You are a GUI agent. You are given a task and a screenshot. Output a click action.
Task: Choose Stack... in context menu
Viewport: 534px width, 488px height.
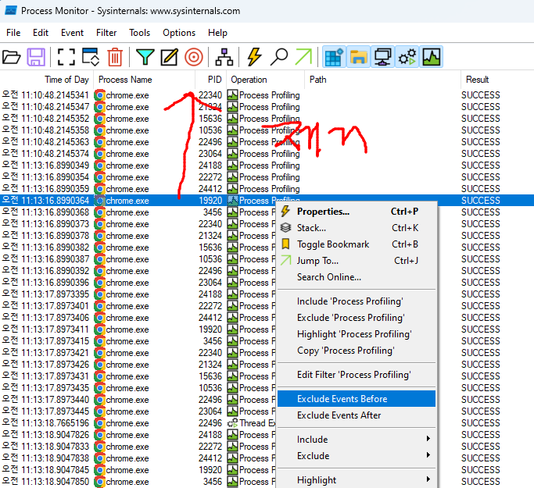[x=357, y=228]
